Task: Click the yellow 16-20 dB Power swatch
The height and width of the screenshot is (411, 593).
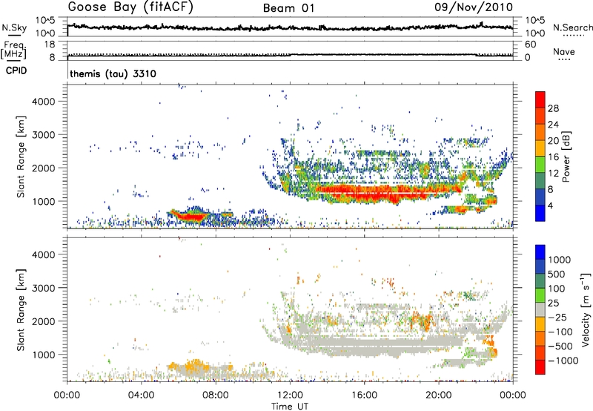Action: coord(540,148)
